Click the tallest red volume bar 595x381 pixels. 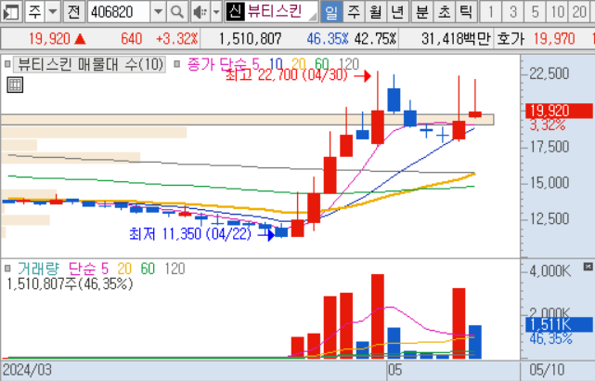click(x=378, y=317)
